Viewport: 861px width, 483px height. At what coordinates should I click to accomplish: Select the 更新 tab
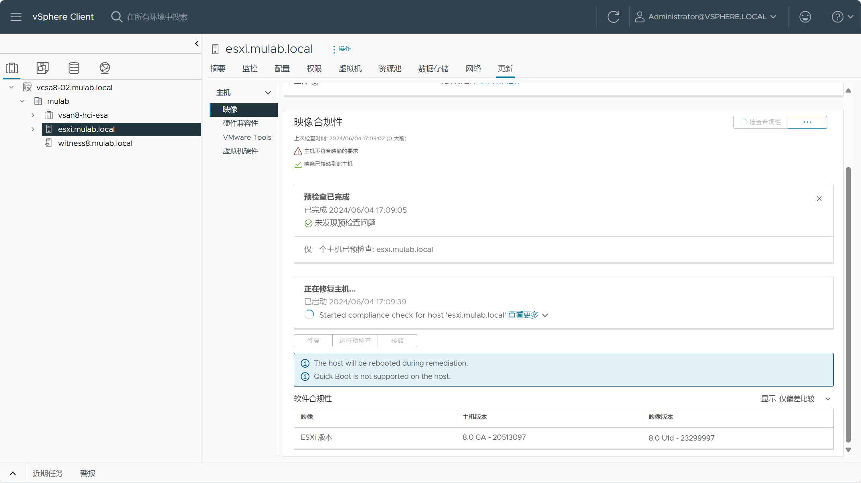point(505,68)
